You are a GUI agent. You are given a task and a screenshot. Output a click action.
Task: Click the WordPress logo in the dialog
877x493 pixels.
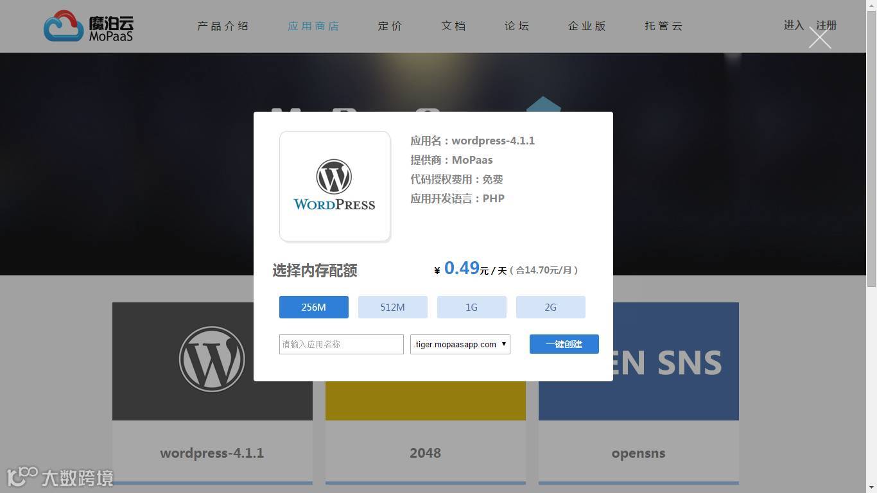tap(334, 186)
